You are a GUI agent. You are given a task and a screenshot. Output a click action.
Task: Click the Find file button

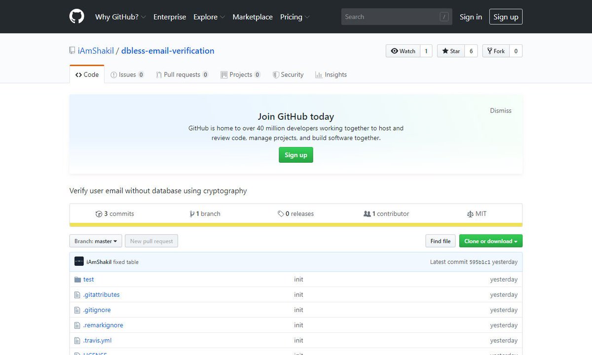441,241
